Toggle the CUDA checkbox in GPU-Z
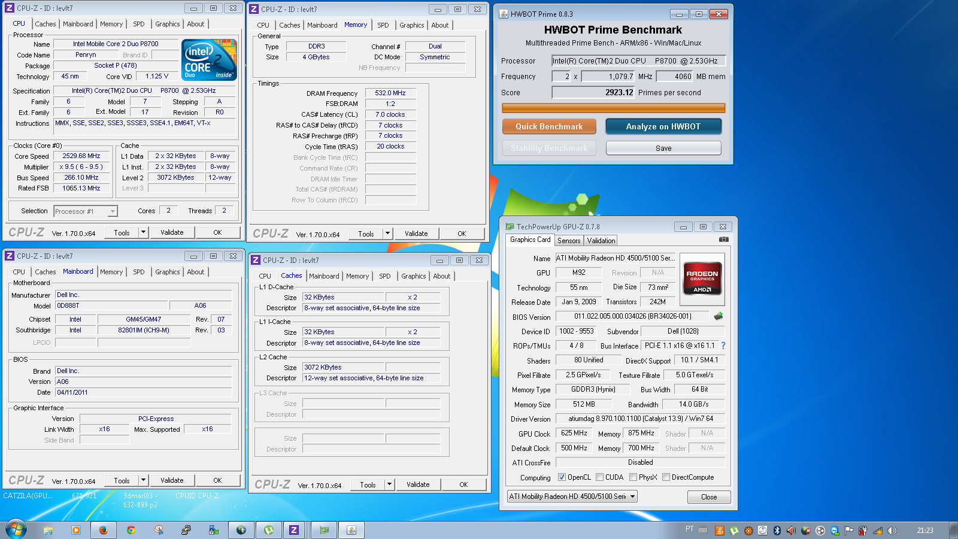The height and width of the screenshot is (539, 958). (x=599, y=477)
